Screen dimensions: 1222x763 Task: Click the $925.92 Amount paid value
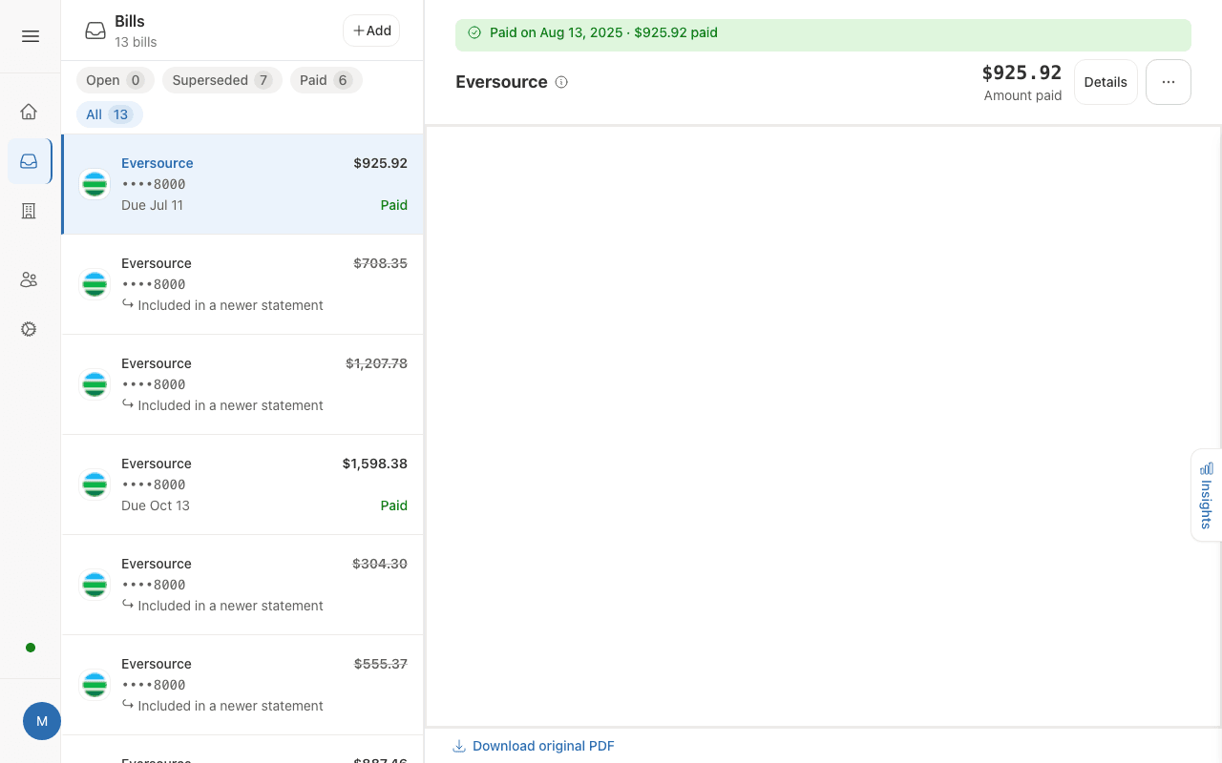pyautogui.click(x=1022, y=73)
